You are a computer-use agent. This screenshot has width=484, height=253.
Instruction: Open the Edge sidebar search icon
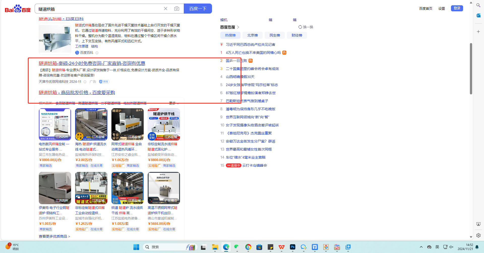click(x=478, y=5)
